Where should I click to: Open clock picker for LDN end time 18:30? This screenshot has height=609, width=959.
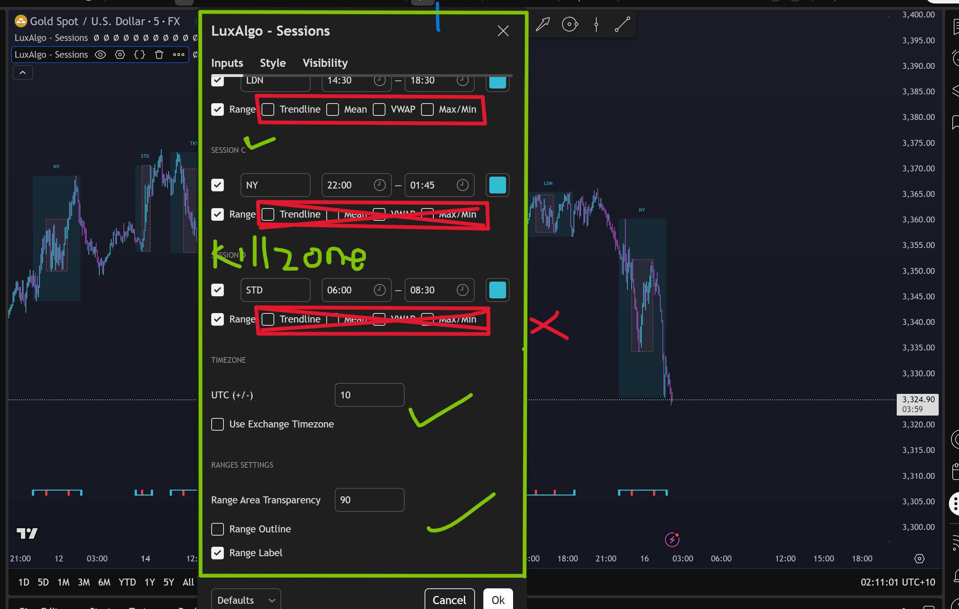[462, 80]
